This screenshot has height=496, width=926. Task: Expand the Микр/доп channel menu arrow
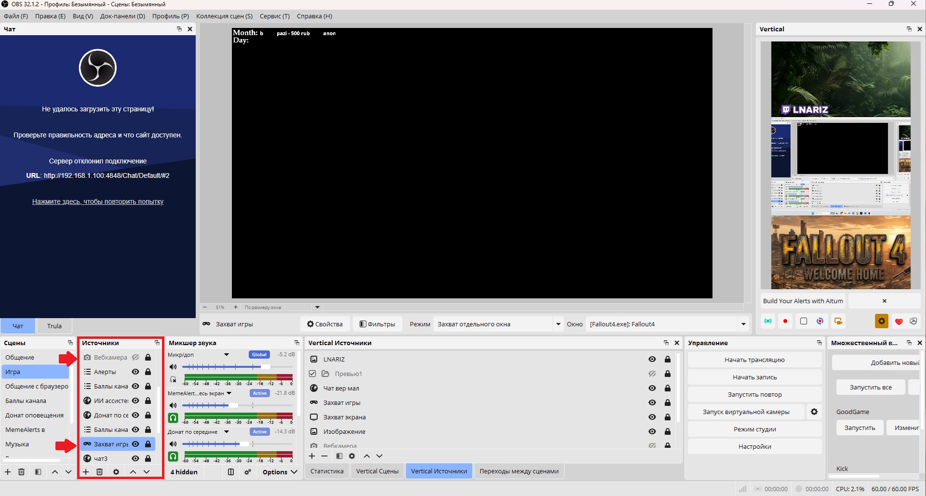tap(226, 355)
